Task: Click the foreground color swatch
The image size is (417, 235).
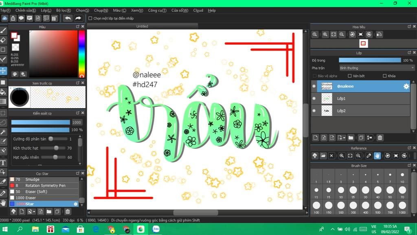Action: click(x=14, y=35)
